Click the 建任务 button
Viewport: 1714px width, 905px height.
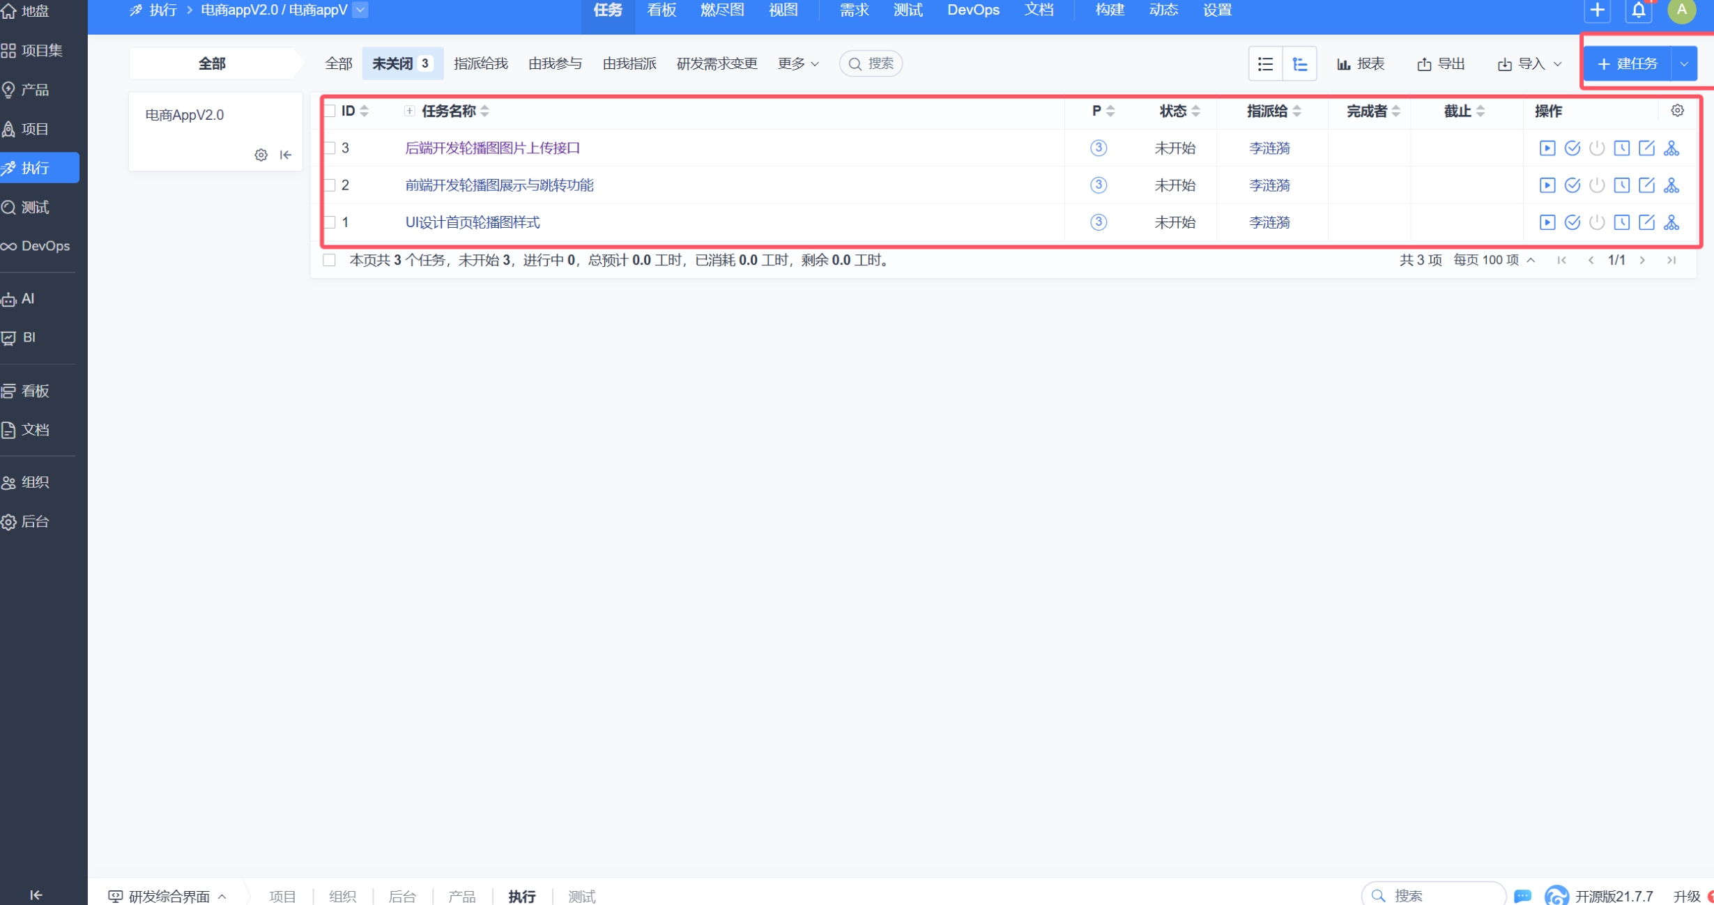1627,64
